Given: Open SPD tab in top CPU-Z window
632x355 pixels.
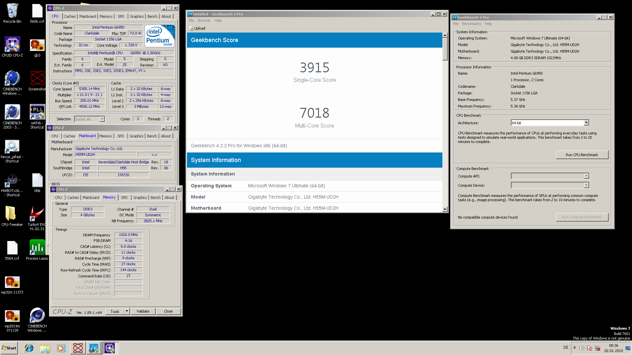Looking at the screenshot, I should (121, 16).
